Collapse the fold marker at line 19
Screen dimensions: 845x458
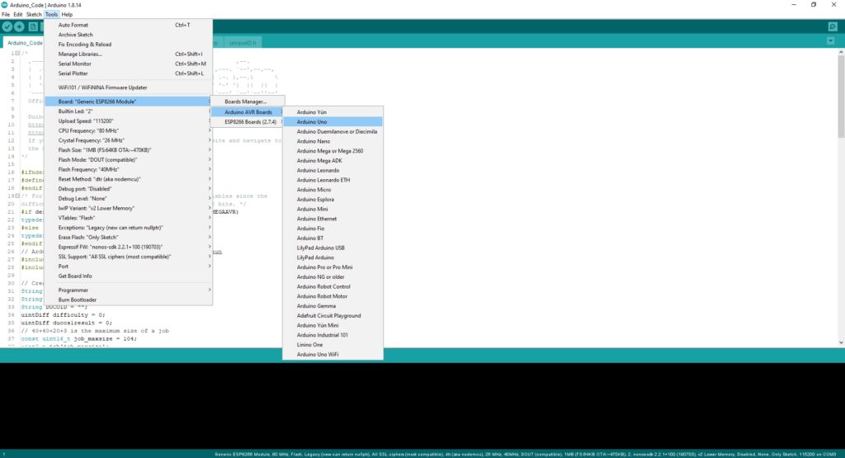click(17, 196)
